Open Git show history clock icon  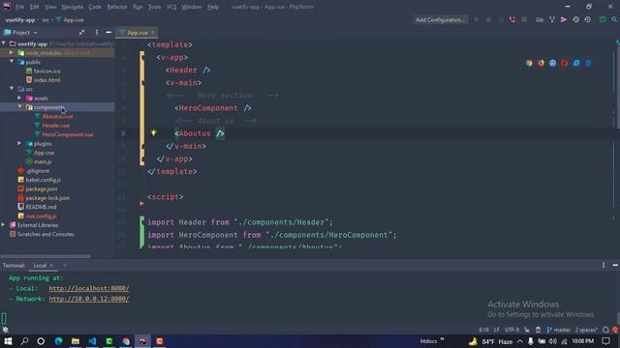click(575, 19)
